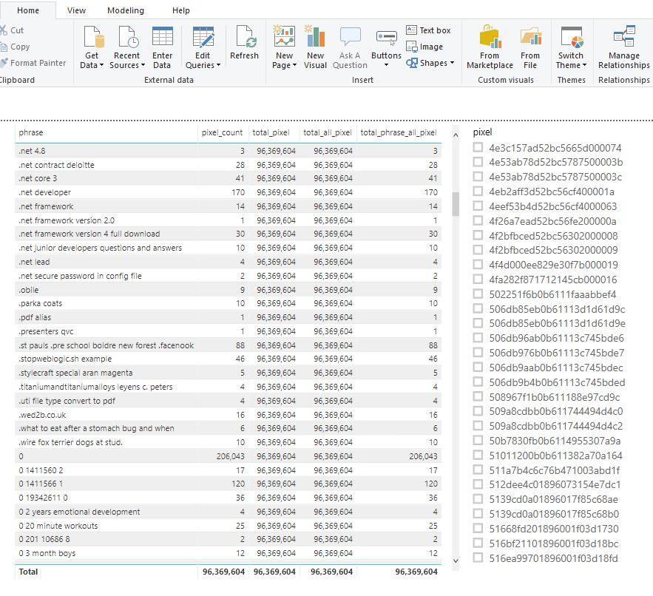This screenshot has width=653, height=596.
Task: Switch to the Help tab
Action: 180,10
